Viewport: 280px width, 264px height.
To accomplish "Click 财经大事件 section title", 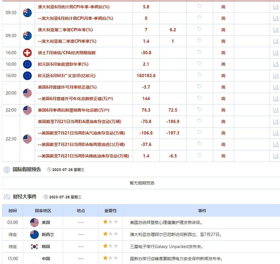I will (x=25, y=197).
